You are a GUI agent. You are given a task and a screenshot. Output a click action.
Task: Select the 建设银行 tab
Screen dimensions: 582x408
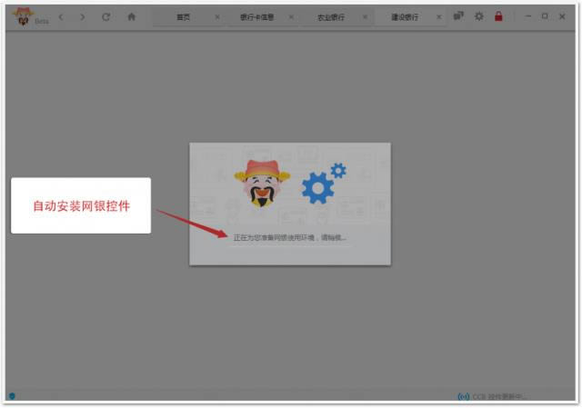[405, 17]
